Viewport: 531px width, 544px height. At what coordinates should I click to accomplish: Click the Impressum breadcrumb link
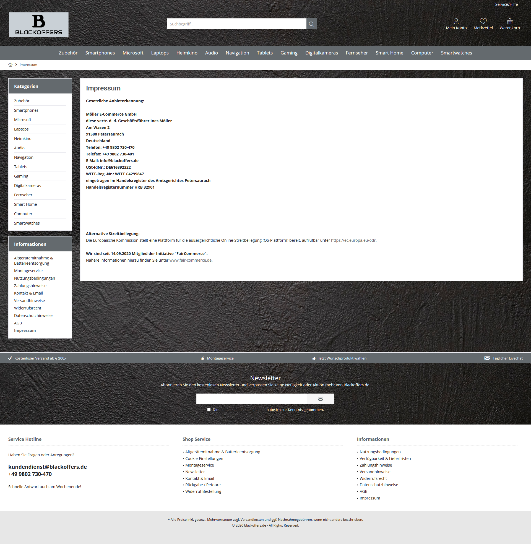tap(28, 65)
